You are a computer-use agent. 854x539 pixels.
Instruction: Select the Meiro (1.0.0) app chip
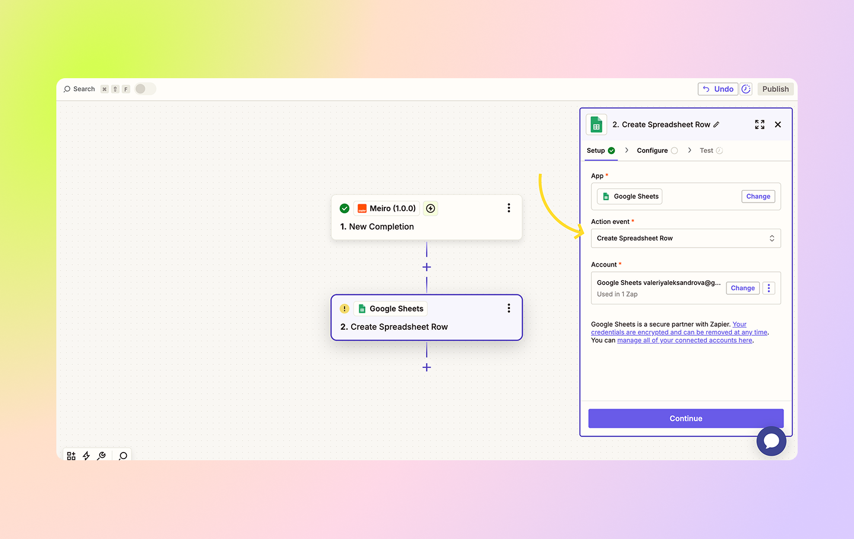click(x=387, y=208)
